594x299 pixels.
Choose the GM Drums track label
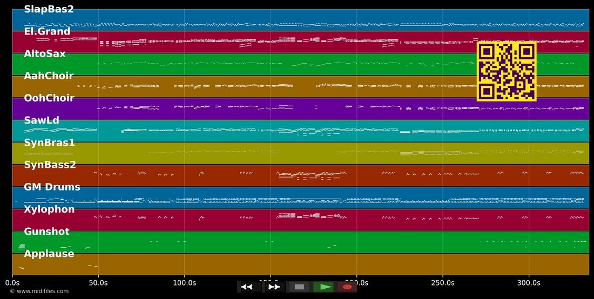[x=52, y=187]
